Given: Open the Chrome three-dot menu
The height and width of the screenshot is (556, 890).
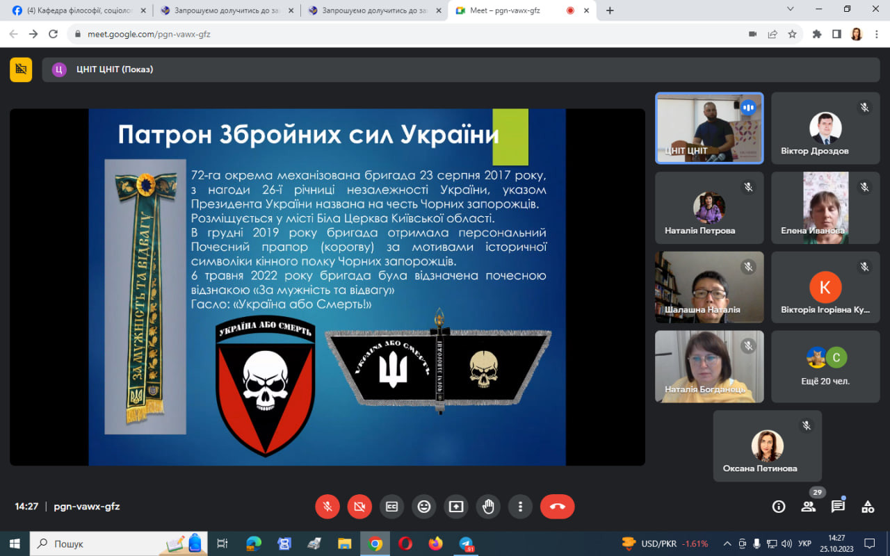Looking at the screenshot, I should click(876, 34).
